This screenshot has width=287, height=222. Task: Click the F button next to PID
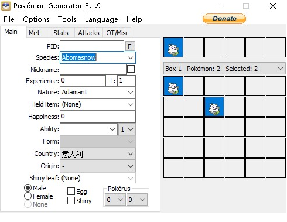click(130, 46)
